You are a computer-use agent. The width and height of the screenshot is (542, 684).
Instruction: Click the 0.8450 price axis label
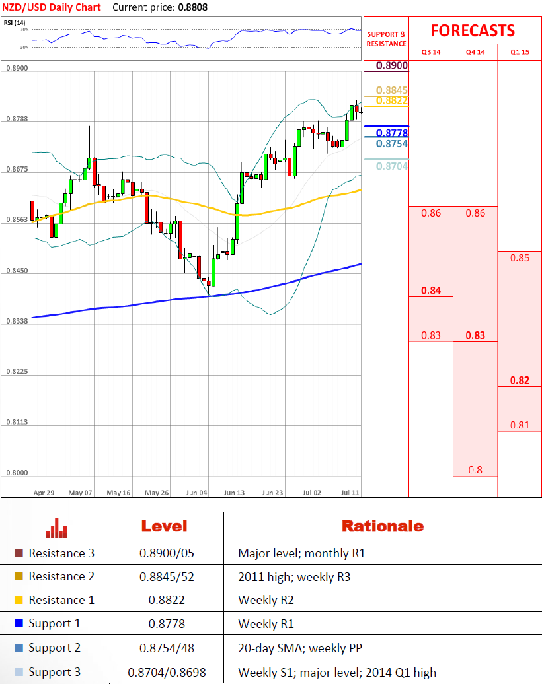point(17,271)
